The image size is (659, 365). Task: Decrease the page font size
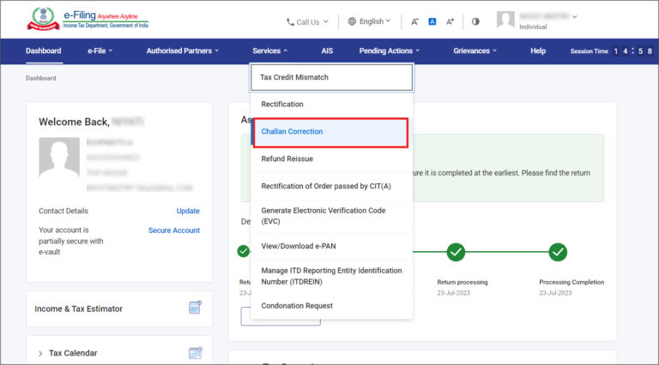tap(414, 21)
